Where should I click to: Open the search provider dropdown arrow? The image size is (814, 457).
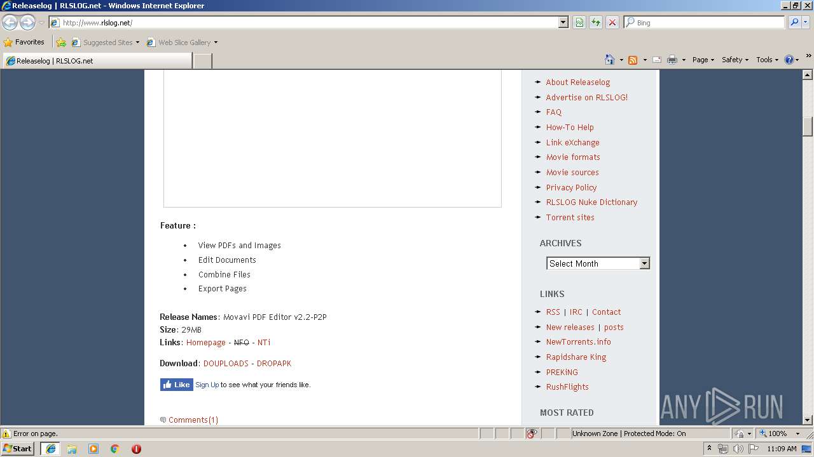point(806,22)
